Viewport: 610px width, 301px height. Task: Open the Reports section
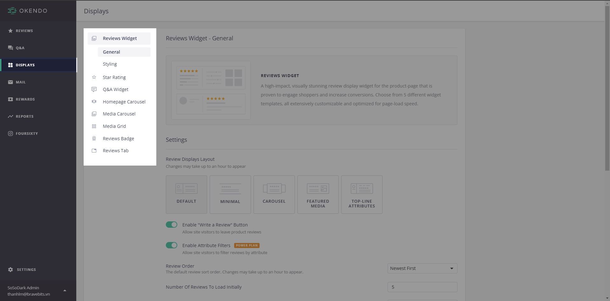click(x=38, y=116)
